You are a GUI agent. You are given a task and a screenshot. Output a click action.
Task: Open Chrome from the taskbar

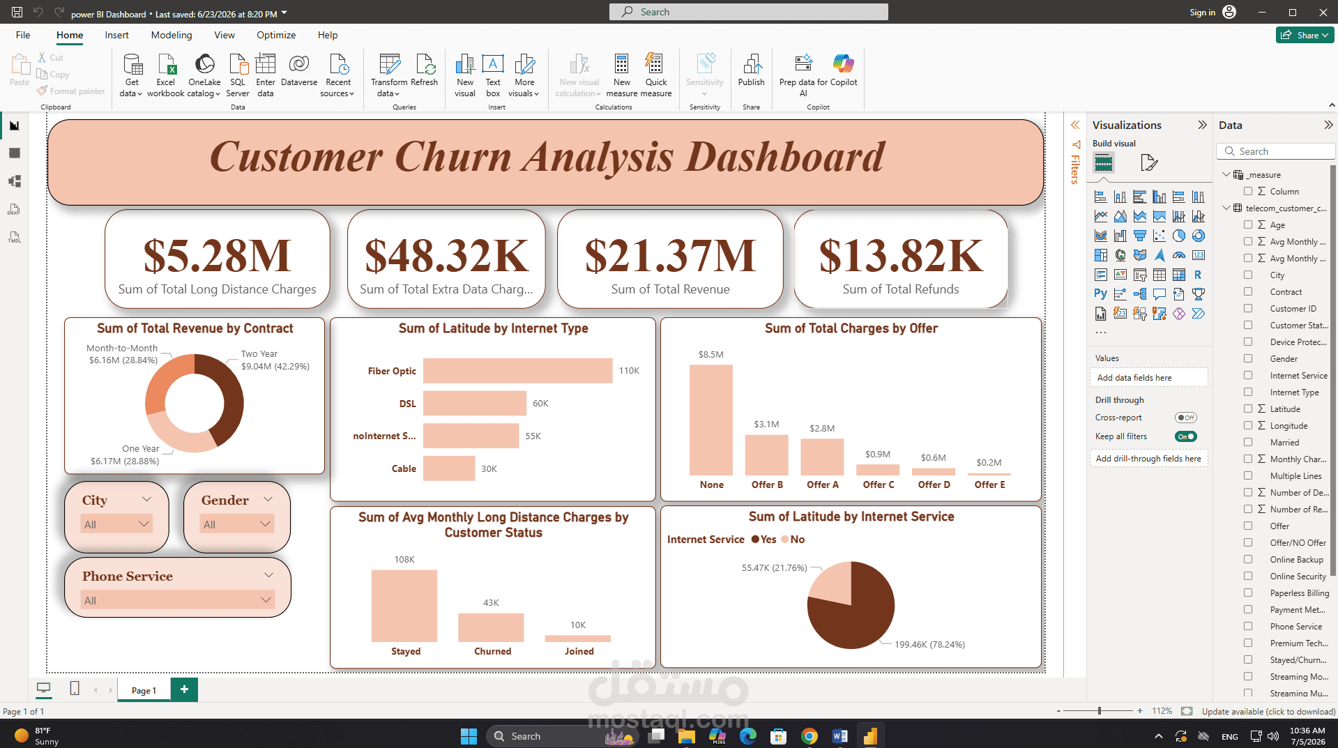point(809,736)
